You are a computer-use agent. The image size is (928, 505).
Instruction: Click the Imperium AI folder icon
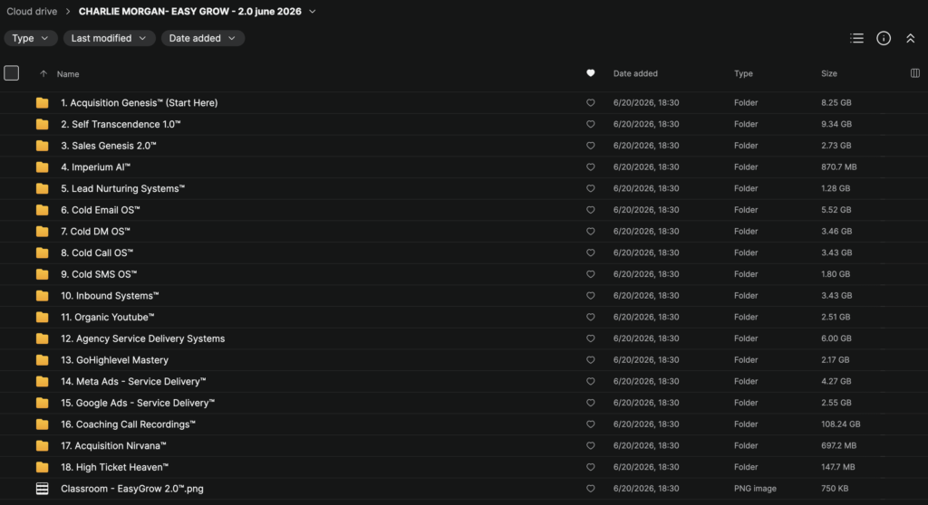click(x=42, y=167)
